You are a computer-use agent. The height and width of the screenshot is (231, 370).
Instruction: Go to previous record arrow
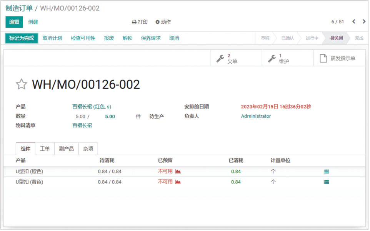coord(354,22)
